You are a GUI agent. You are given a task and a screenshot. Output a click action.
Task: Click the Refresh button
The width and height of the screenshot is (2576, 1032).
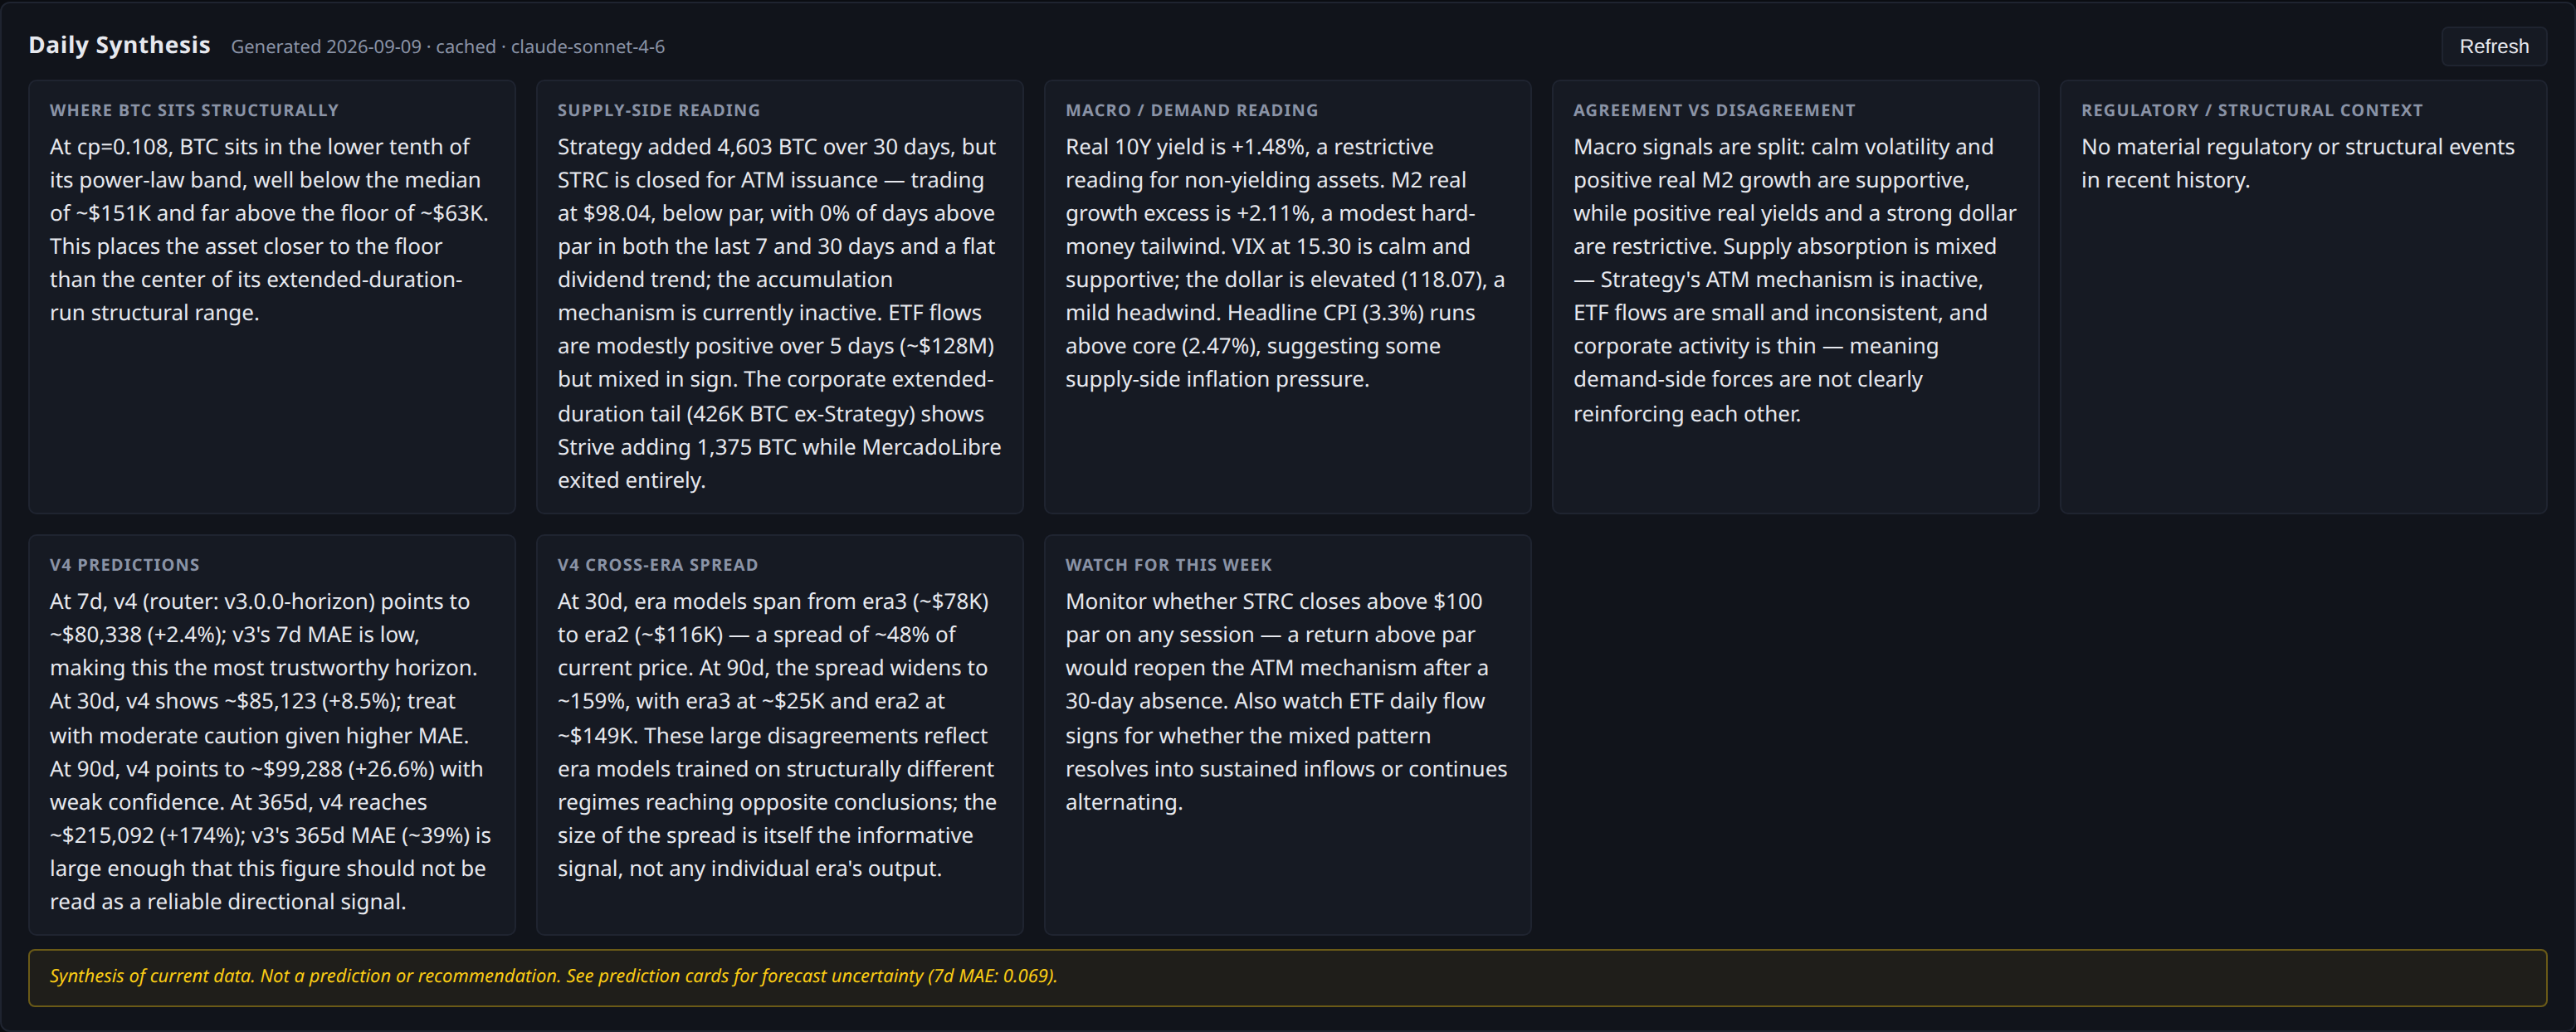[2493, 46]
